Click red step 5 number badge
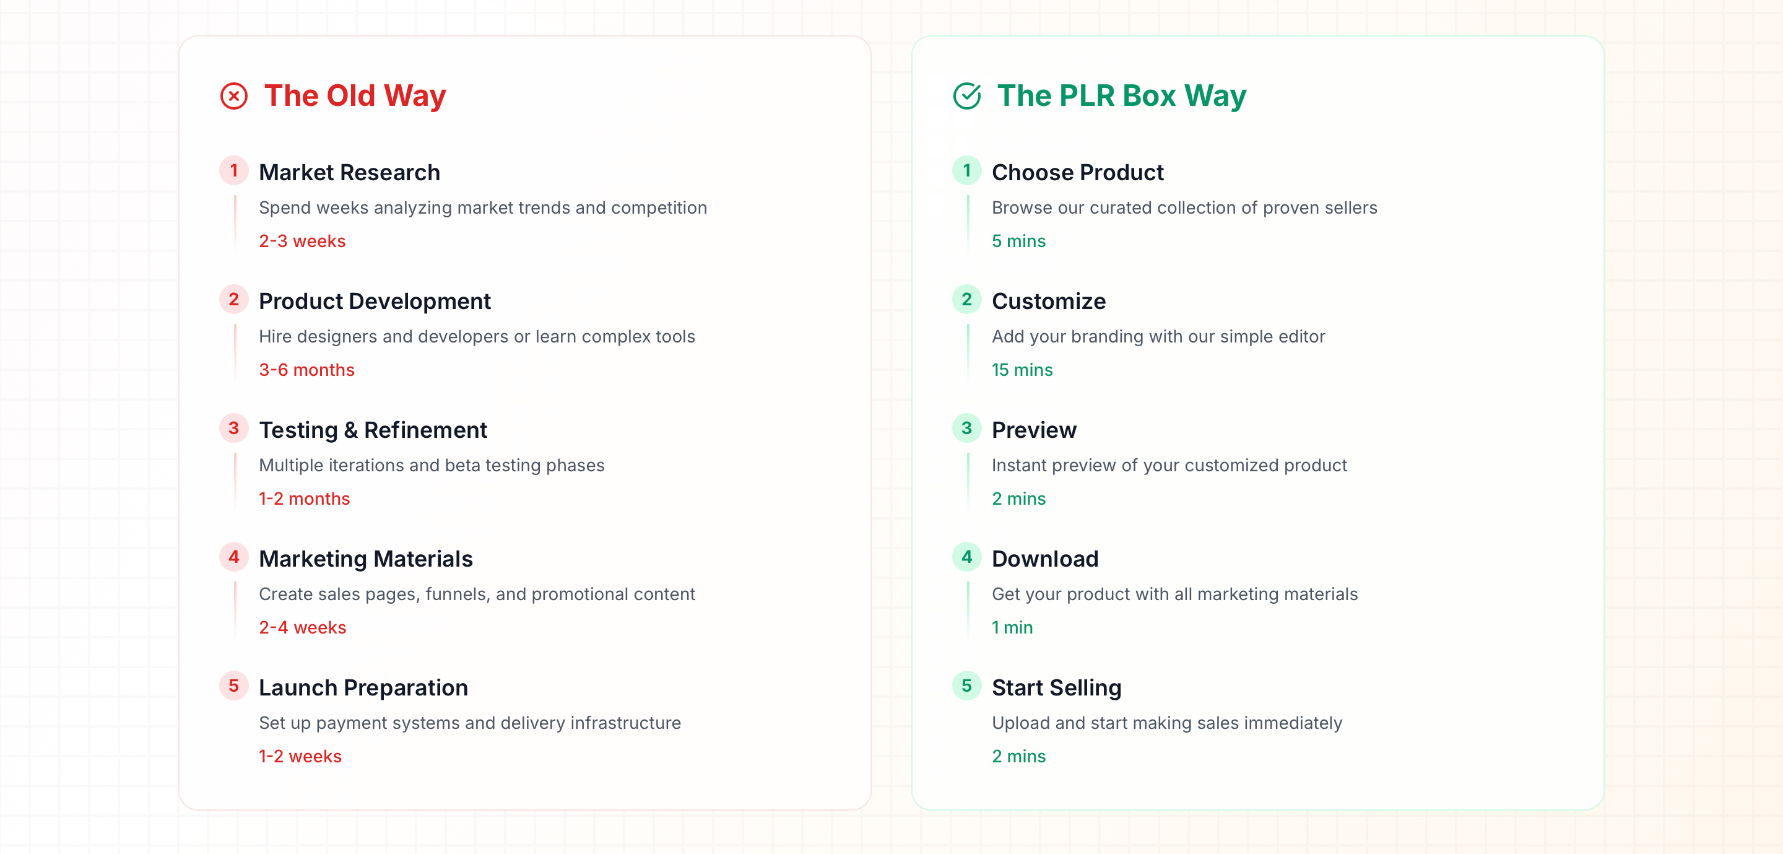 point(234,686)
